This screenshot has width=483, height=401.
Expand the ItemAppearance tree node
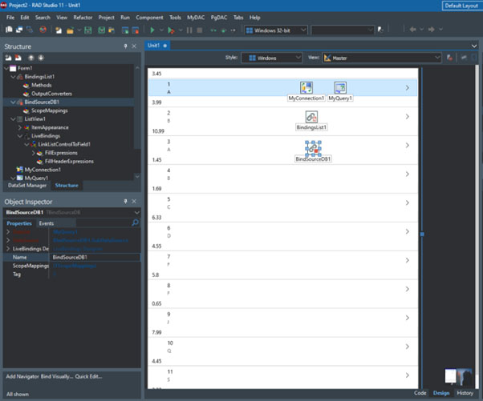point(20,127)
